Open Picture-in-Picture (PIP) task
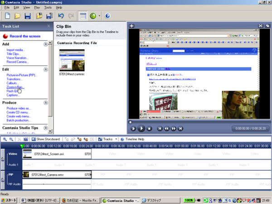This screenshot has height=204, width=272. [22, 75]
